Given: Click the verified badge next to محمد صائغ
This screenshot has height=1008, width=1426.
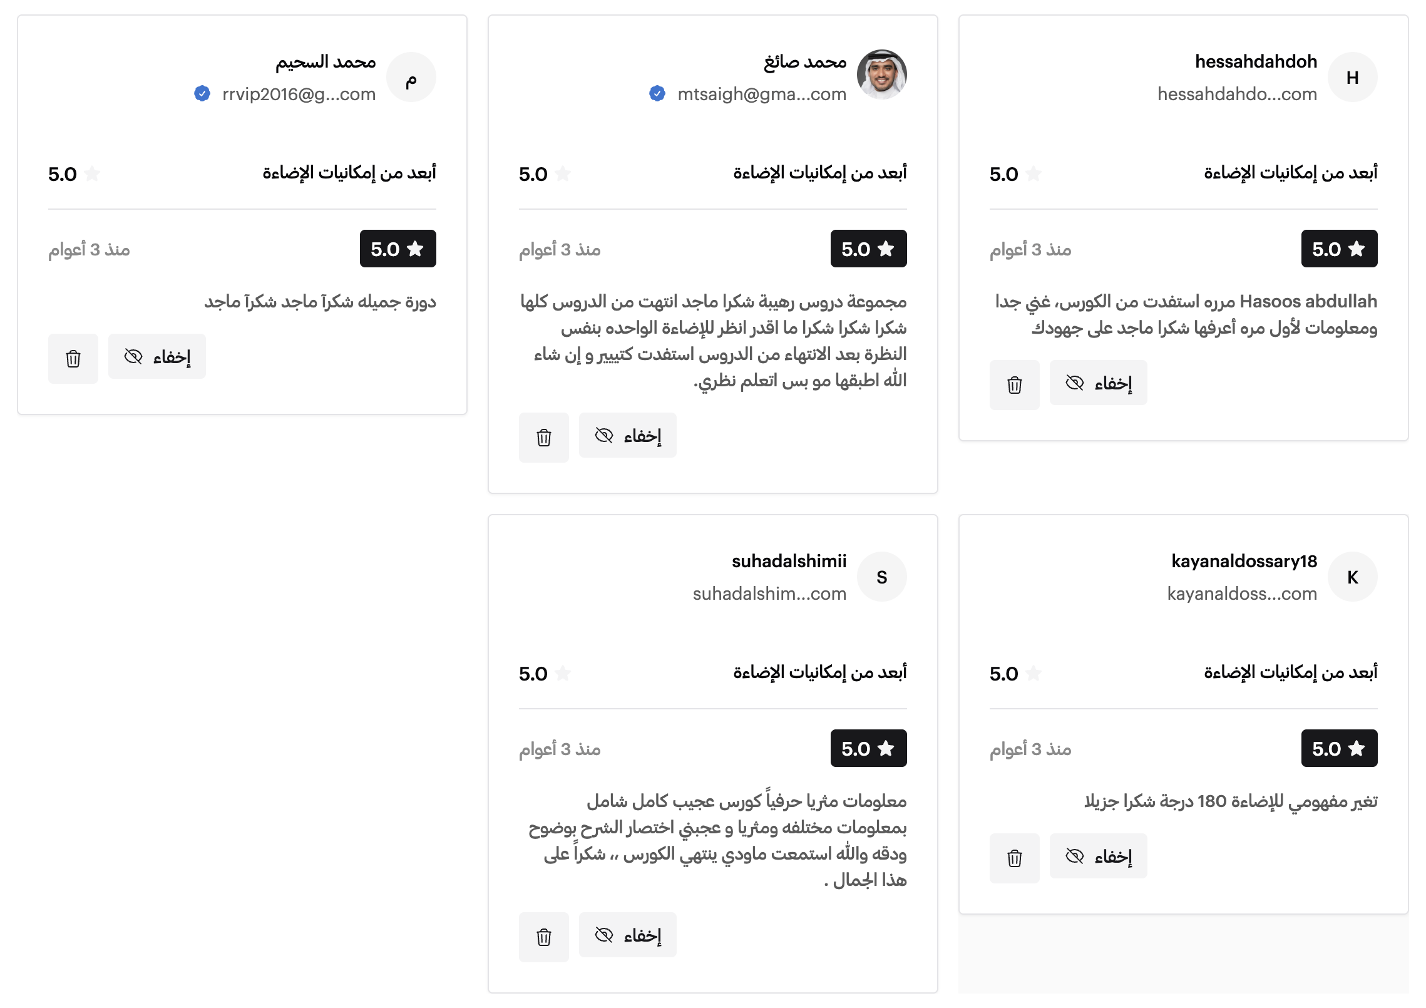Looking at the screenshot, I should [656, 94].
